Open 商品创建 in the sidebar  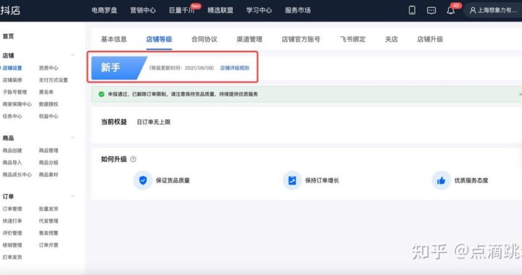coord(12,151)
